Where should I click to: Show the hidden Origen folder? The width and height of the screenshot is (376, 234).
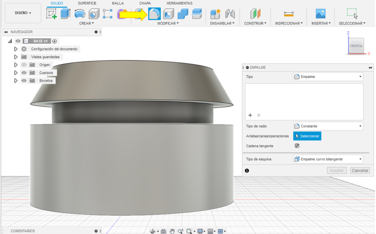[x=24, y=65]
